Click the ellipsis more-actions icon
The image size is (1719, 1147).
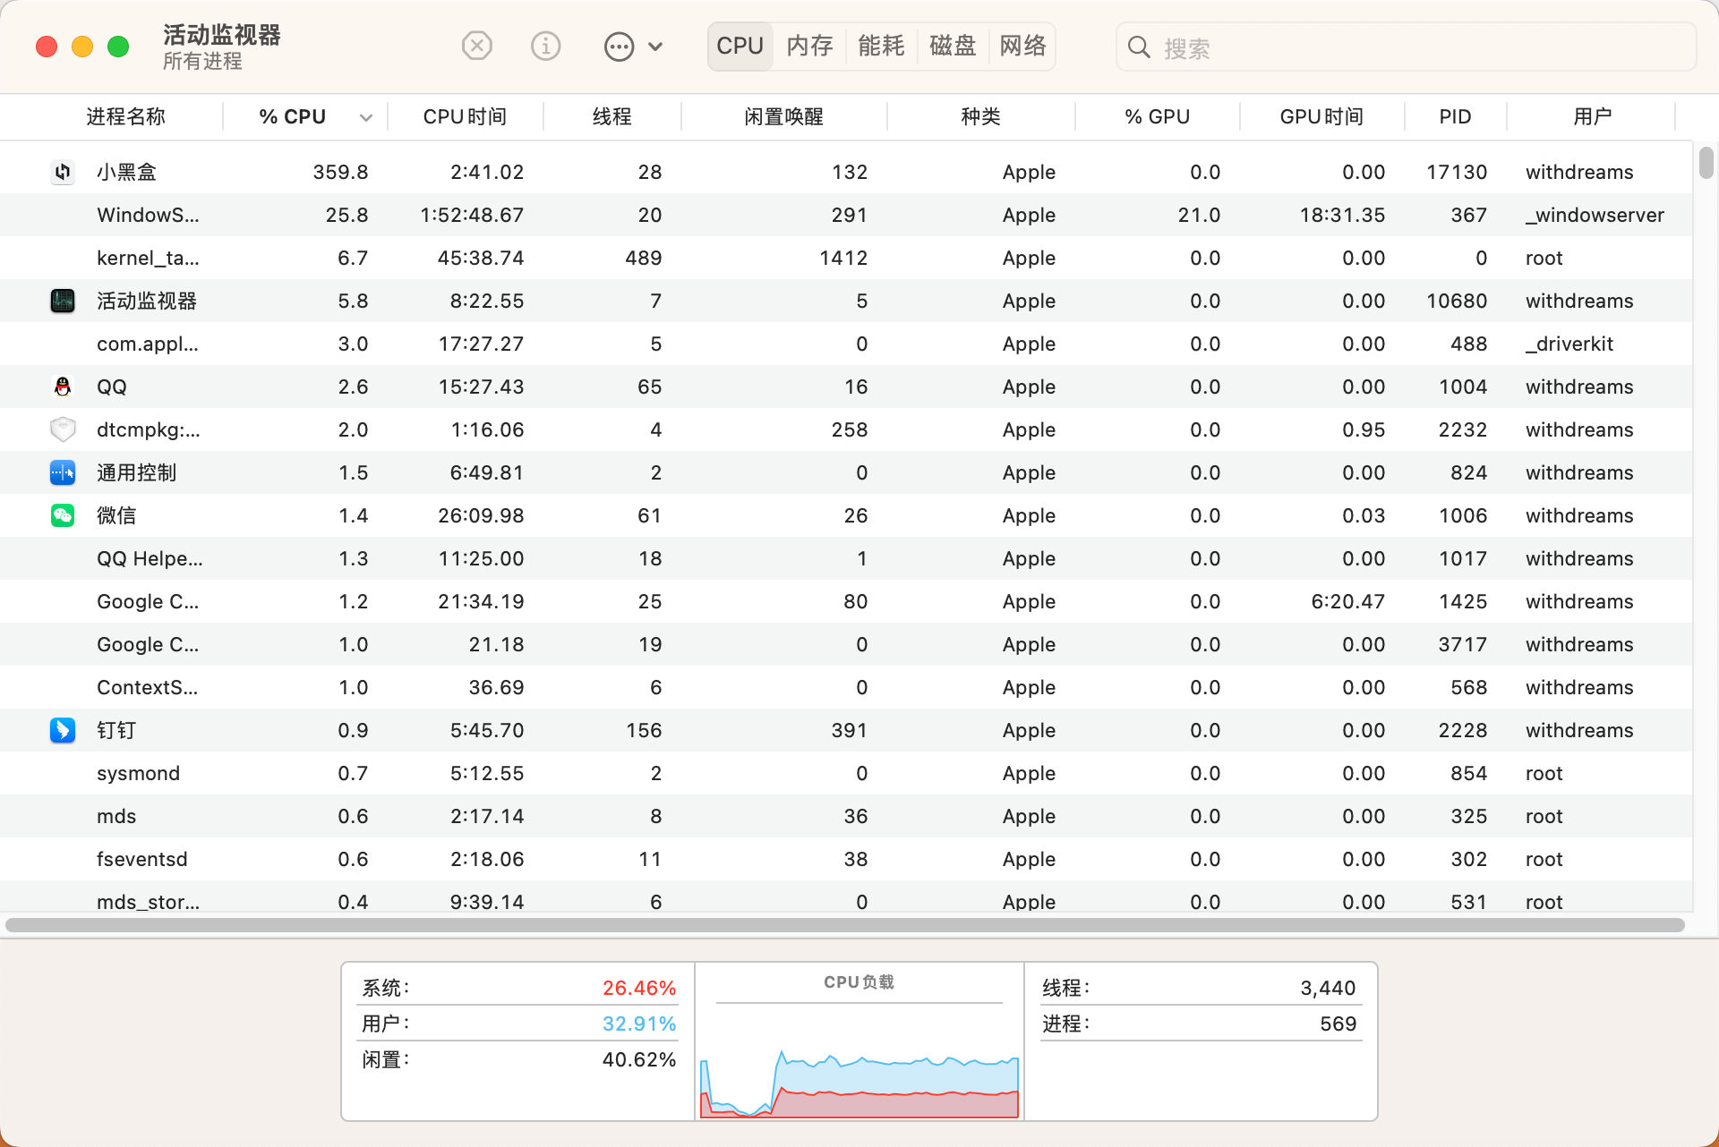pos(619,47)
